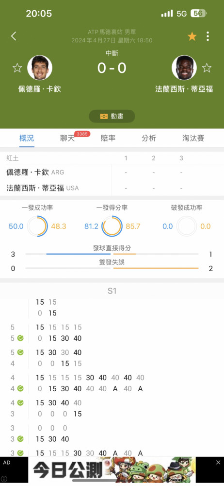The height and width of the screenshot is (486, 224).
Task: Open the 賠率 odds tab
Action: coord(108,138)
